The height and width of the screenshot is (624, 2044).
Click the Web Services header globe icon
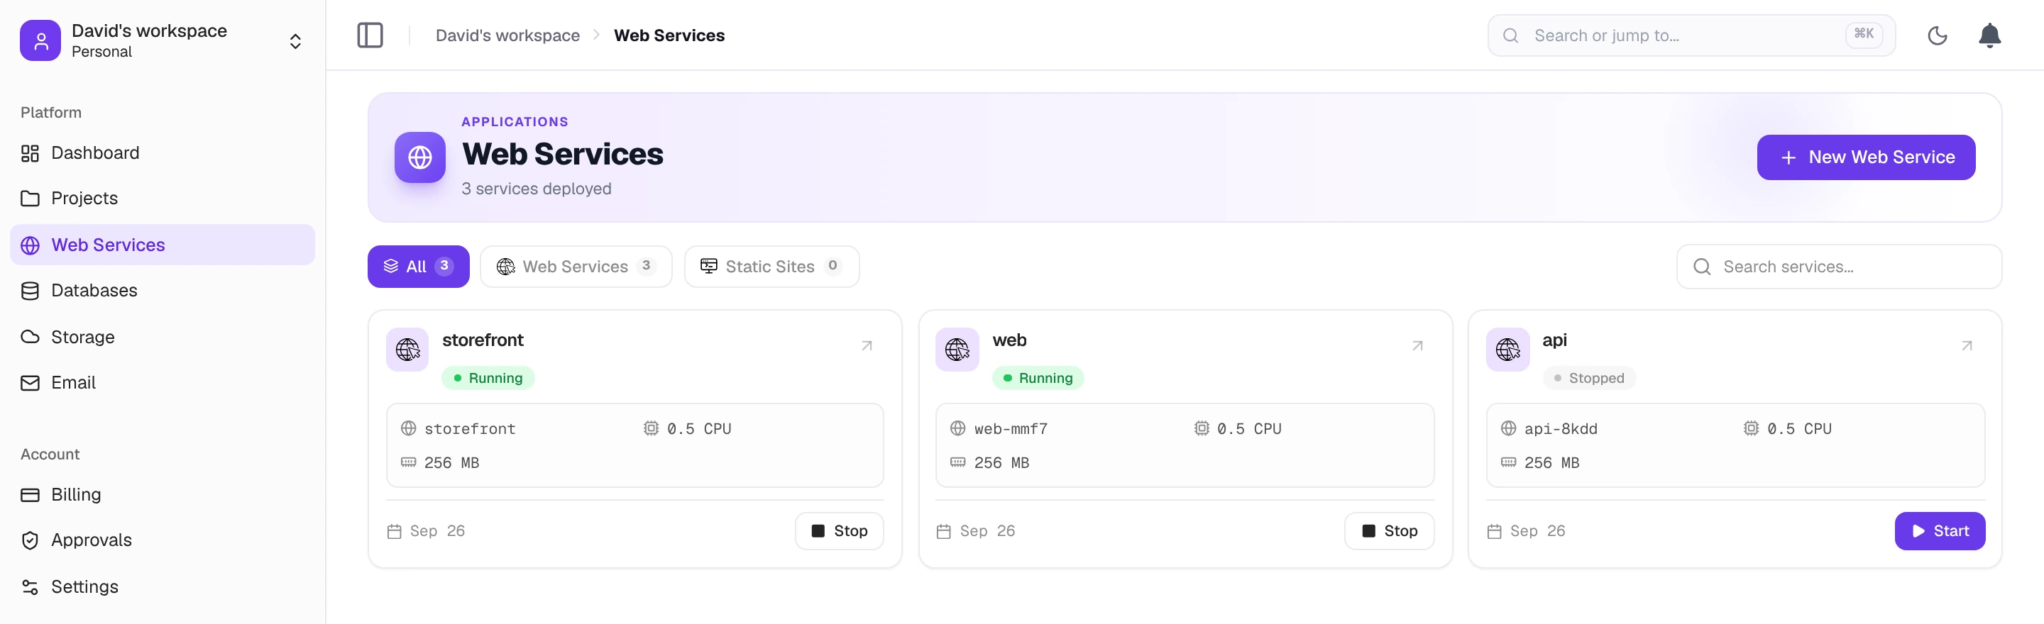point(419,158)
